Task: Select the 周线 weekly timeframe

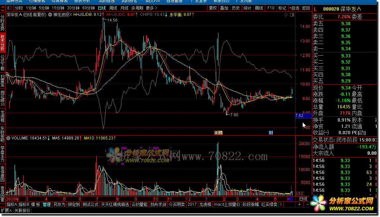Action: coord(113,8)
